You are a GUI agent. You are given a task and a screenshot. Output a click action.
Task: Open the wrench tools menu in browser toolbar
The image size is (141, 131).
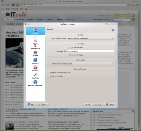pyautogui.click(x=138, y=5)
